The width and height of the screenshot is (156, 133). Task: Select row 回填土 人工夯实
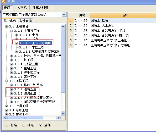point(112,25)
